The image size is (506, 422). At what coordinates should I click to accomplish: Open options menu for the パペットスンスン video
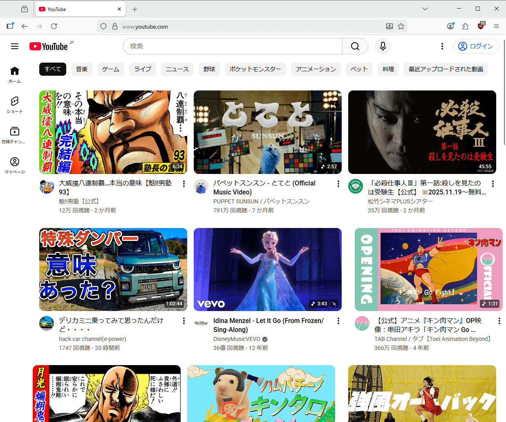pos(338,184)
